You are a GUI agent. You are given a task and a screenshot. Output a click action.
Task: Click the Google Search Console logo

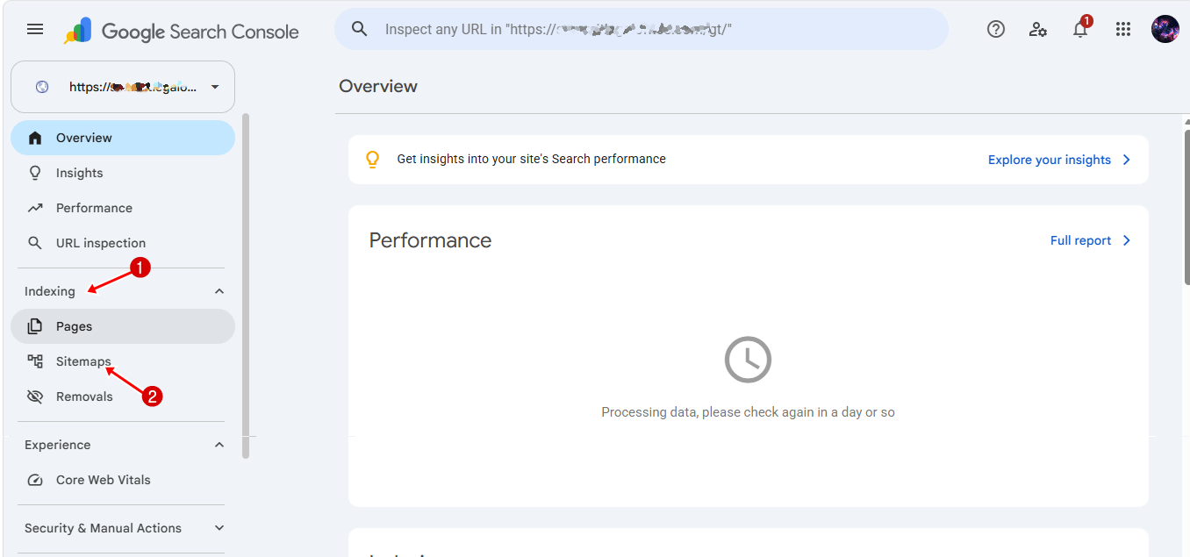[182, 32]
